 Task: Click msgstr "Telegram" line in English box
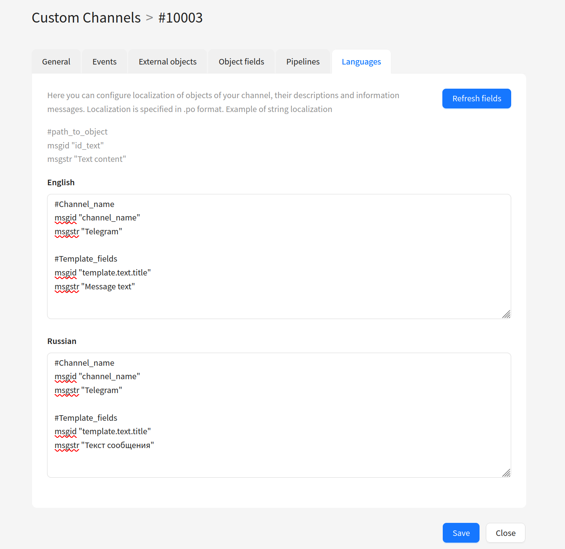click(88, 232)
